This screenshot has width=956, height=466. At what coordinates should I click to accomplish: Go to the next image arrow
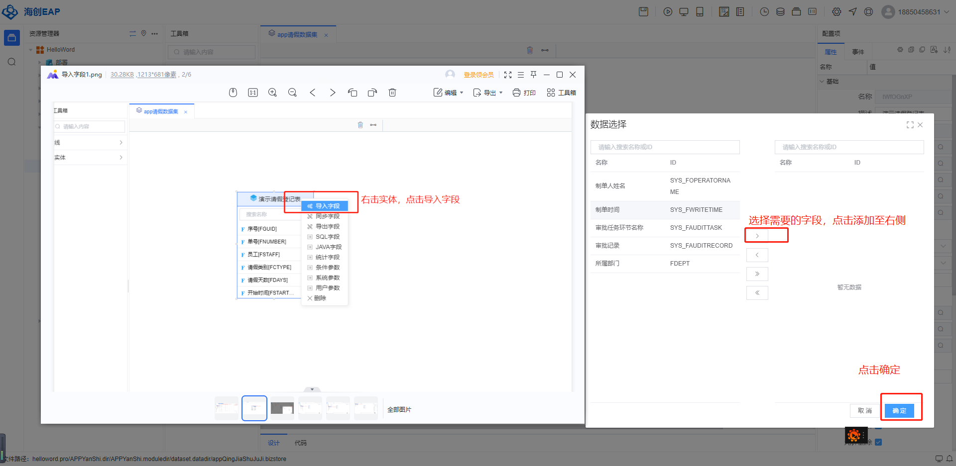tap(333, 93)
